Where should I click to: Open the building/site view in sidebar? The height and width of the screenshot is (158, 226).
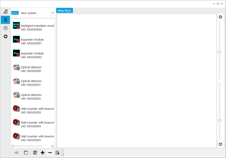(6, 11)
